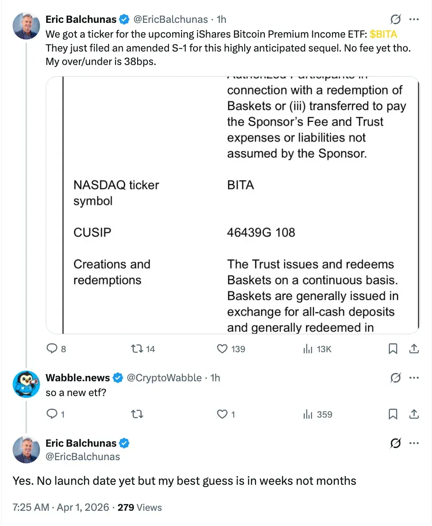Screen dimensions: 432x526
Task: Bookmark the Wabble.news reply
Action: pyautogui.click(x=393, y=414)
